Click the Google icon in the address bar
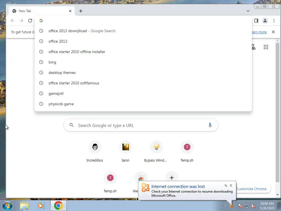The height and width of the screenshot is (211, 281). point(41,21)
